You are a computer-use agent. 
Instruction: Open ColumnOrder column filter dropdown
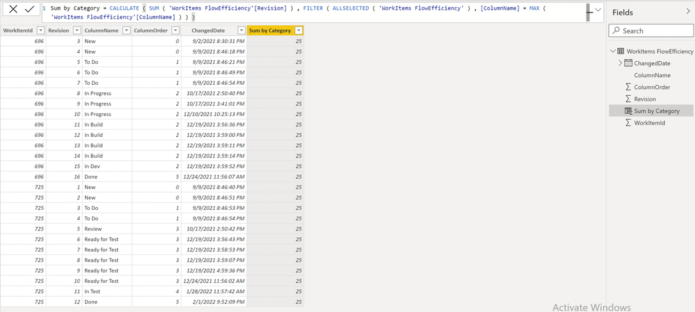(176, 31)
